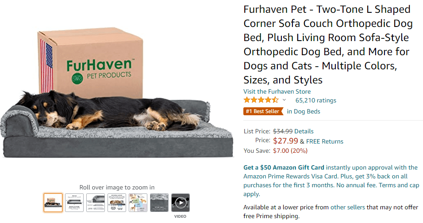This screenshot has height=223, width=423.
Task: Open the FREE Returns link
Action: (x=325, y=141)
